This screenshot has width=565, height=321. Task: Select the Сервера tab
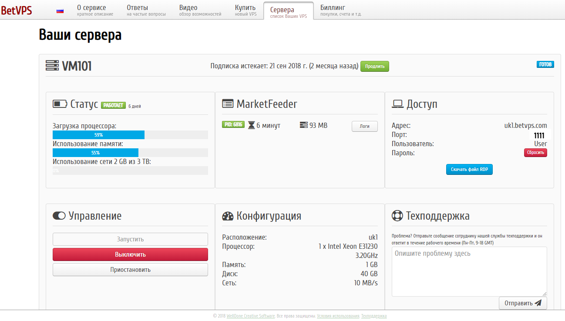coord(289,11)
